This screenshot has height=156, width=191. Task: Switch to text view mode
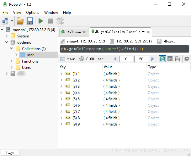pos(178,59)
